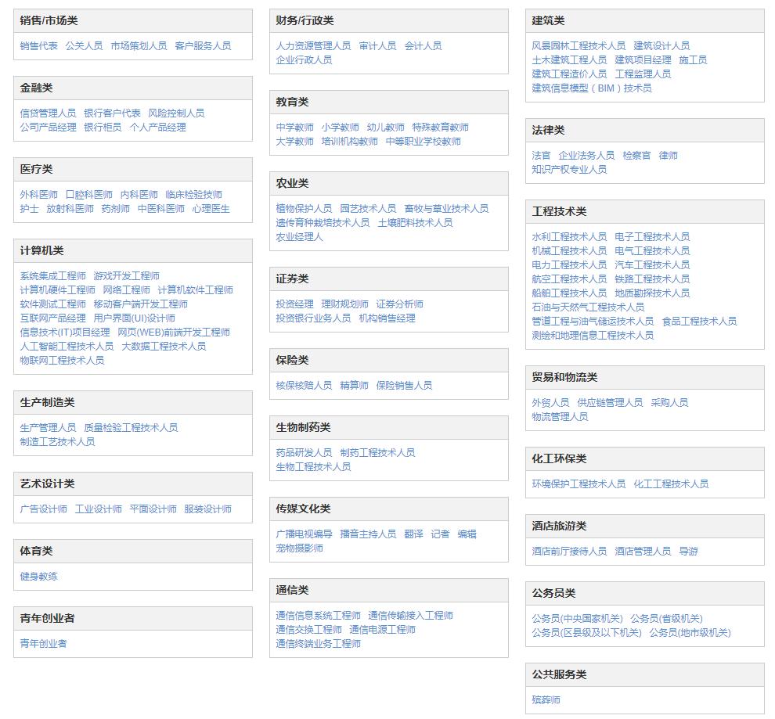Click 通信交换工程师 link

pos(309,630)
